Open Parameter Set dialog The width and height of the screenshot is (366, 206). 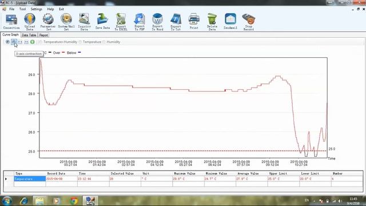pos(48,22)
